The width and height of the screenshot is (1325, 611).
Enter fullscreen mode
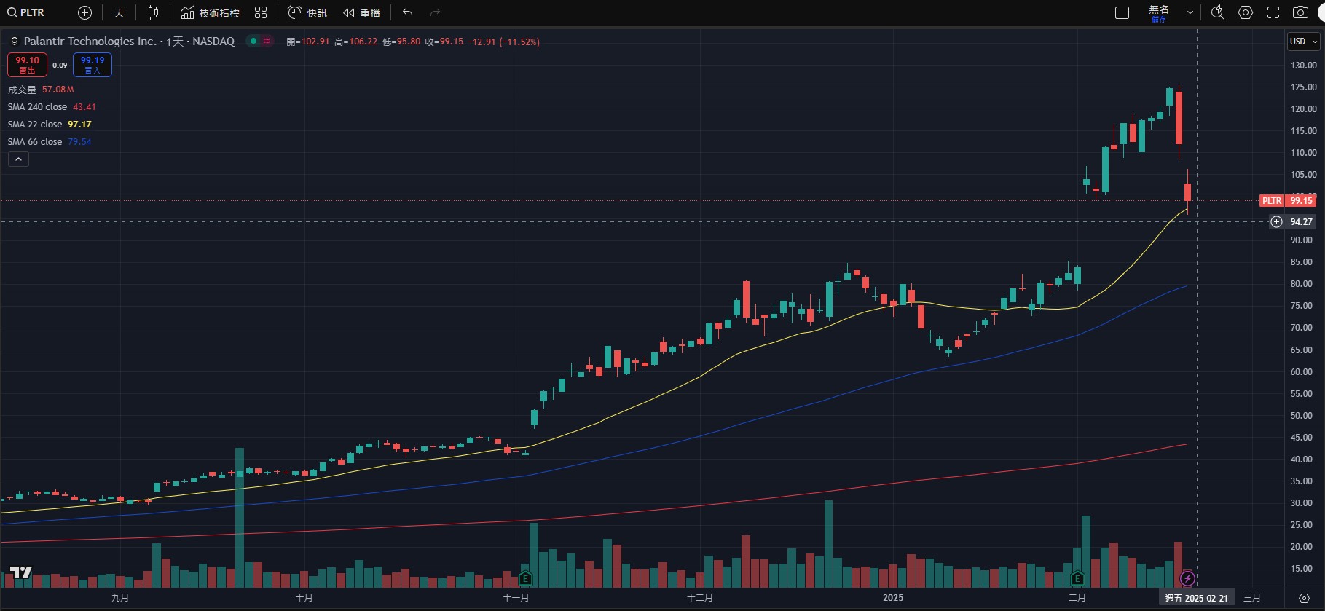[1273, 12]
